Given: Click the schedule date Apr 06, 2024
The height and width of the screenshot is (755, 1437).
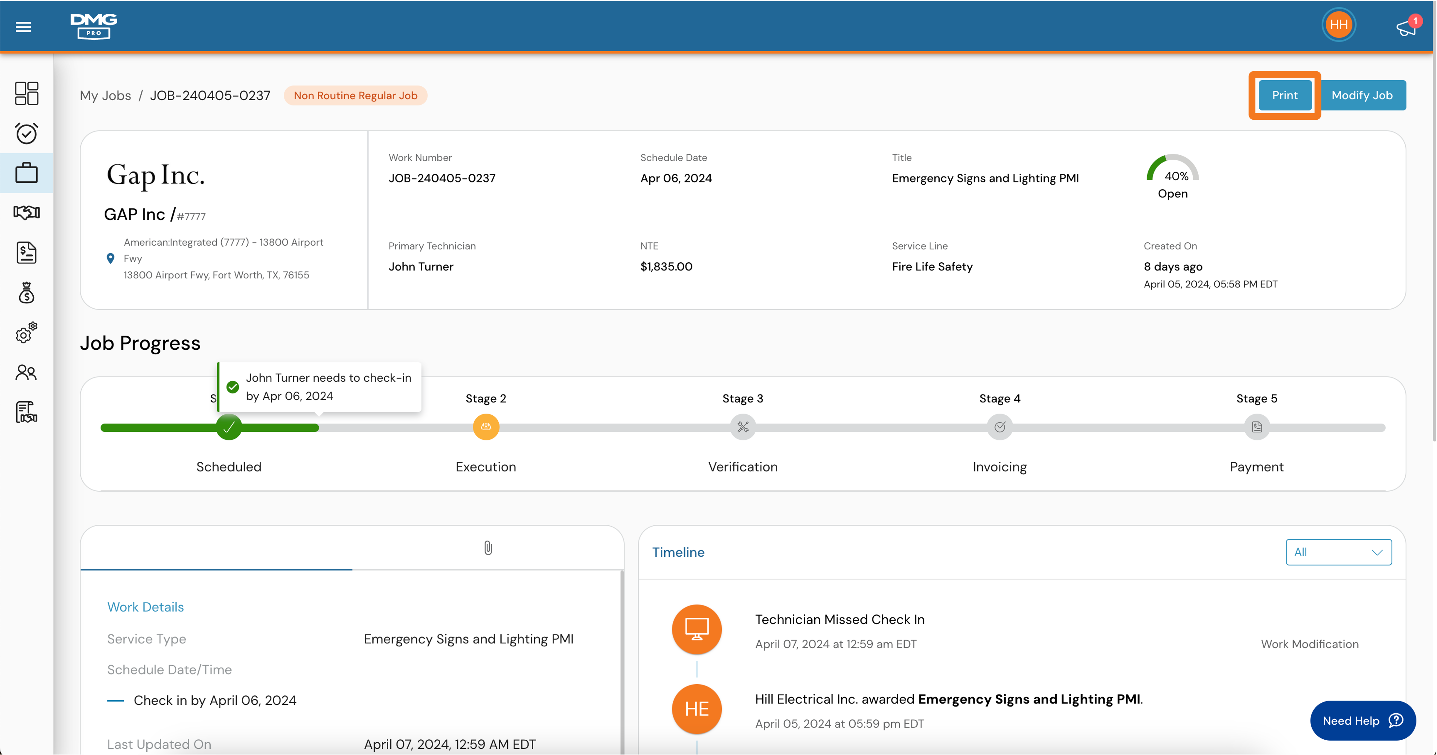Looking at the screenshot, I should (x=676, y=178).
